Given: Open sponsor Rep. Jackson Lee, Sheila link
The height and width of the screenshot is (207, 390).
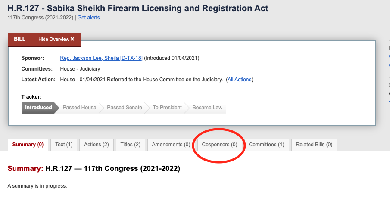Looking at the screenshot, I should coord(101,58).
